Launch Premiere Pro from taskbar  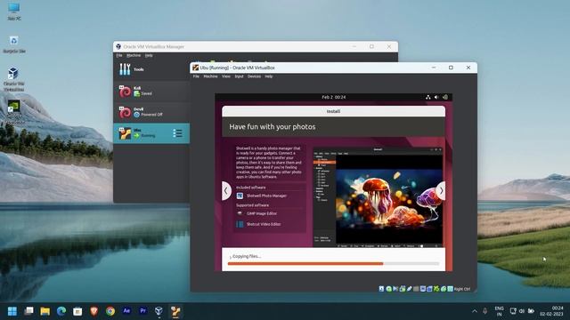point(142,311)
